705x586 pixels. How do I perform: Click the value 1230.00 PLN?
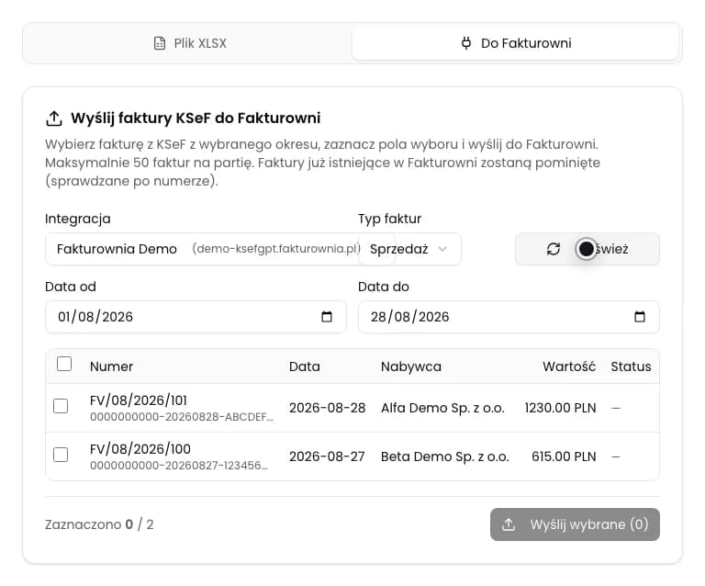point(560,408)
